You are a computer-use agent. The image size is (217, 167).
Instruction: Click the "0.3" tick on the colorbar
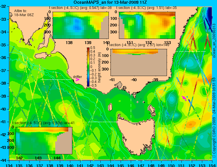(x=93, y=55)
